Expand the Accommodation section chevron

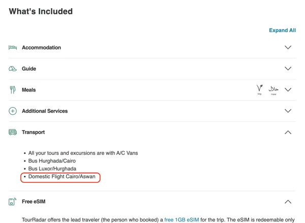(288, 47)
